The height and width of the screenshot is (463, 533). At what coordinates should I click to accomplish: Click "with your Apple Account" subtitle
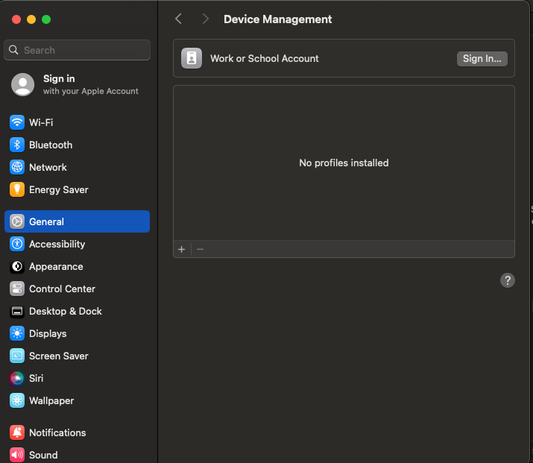[91, 91]
